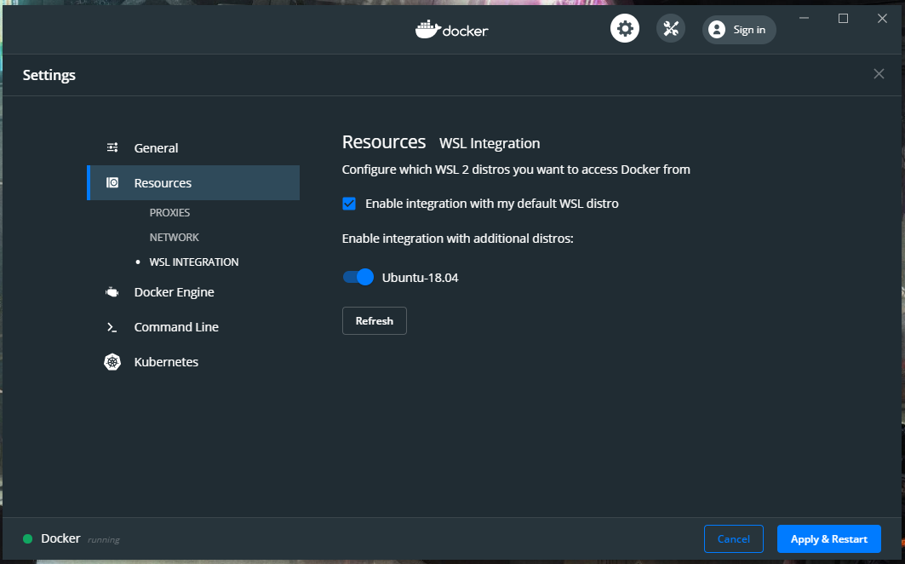905x564 pixels.
Task: Open the Network sub-section
Action: [x=175, y=238]
